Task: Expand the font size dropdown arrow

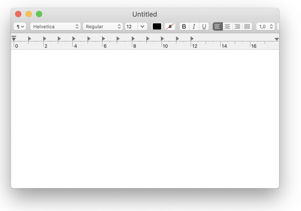Action: pyautogui.click(x=142, y=26)
